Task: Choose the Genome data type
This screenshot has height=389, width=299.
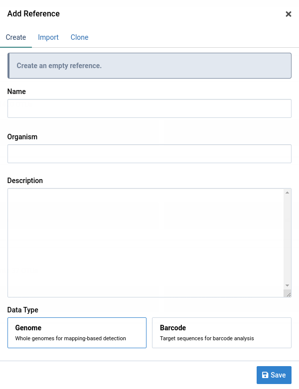Action: click(77, 333)
